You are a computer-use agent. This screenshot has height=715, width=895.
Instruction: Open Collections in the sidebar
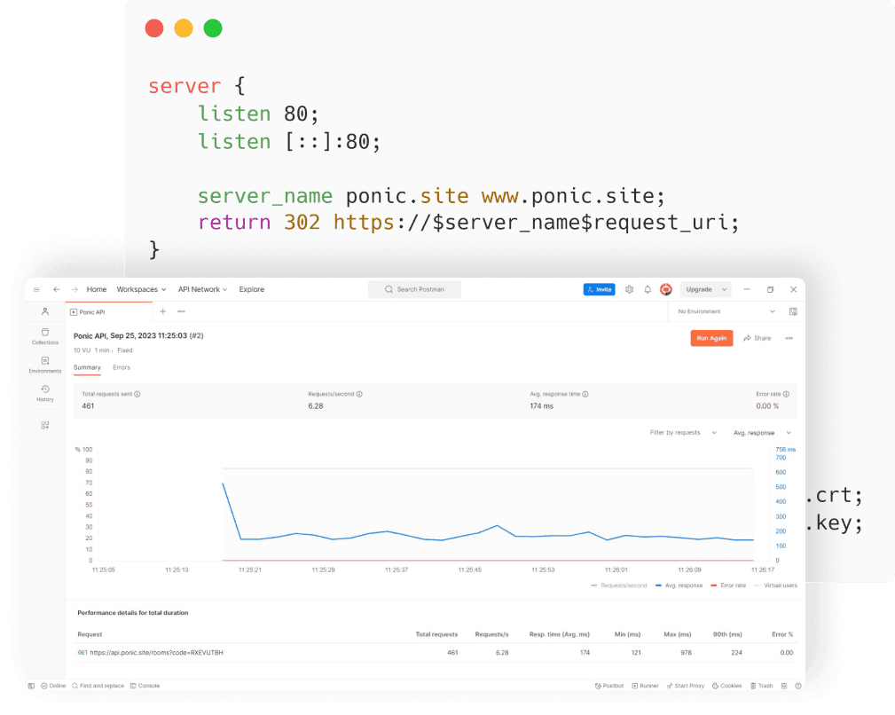point(45,336)
